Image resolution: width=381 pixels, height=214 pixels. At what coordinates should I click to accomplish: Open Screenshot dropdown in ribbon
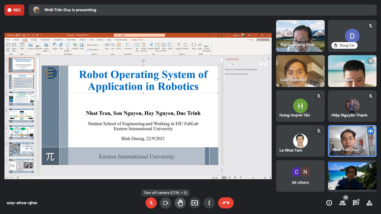click(x=38, y=47)
